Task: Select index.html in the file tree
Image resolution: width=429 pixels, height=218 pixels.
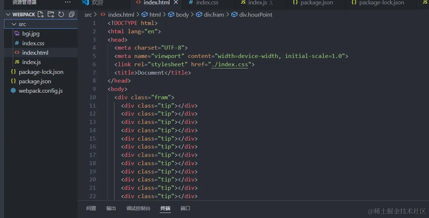Action: point(41,53)
